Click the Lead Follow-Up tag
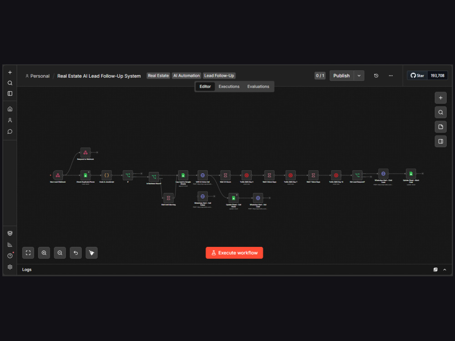The height and width of the screenshot is (341, 455). point(219,75)
